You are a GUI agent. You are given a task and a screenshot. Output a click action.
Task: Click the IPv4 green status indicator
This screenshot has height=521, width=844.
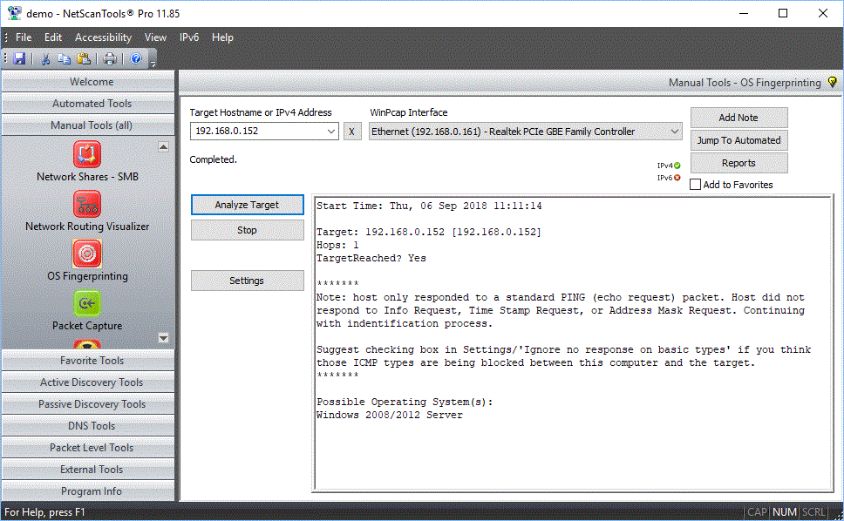(677, 166)
